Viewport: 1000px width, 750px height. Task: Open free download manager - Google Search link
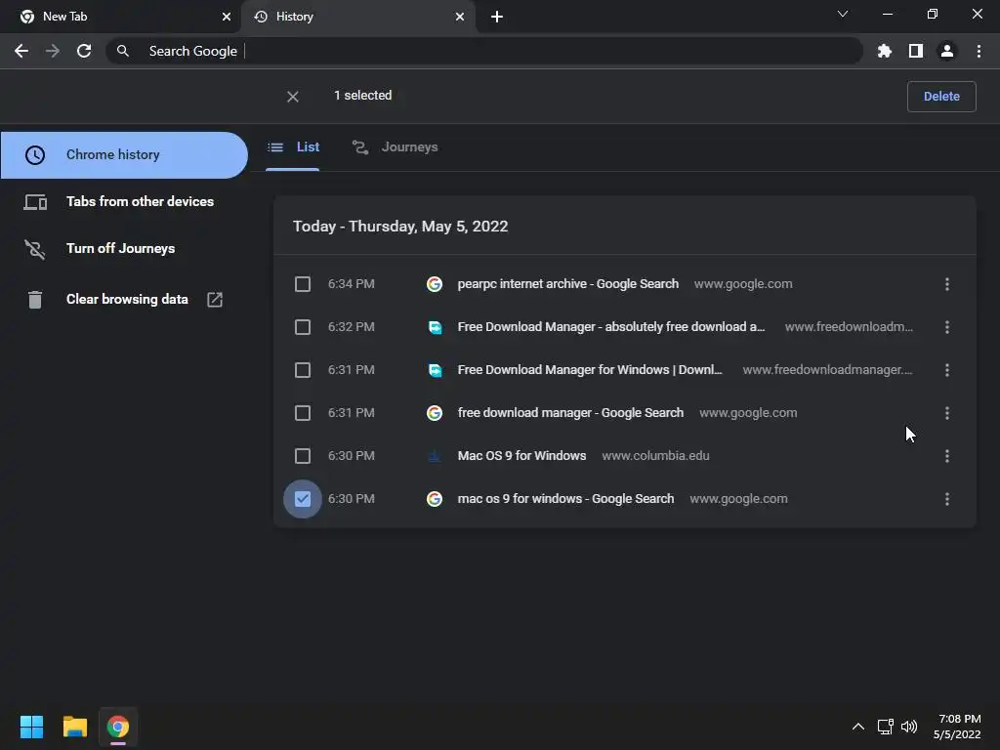coord(570,413)
